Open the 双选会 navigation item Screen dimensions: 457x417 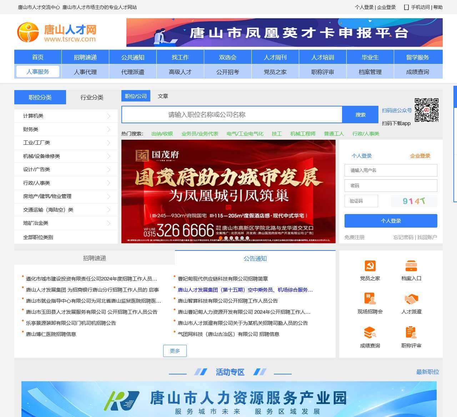point(228,57)
